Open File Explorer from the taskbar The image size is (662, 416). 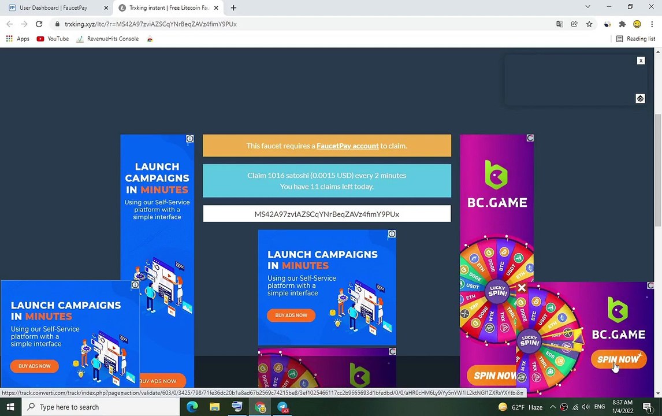coord(214,407)
